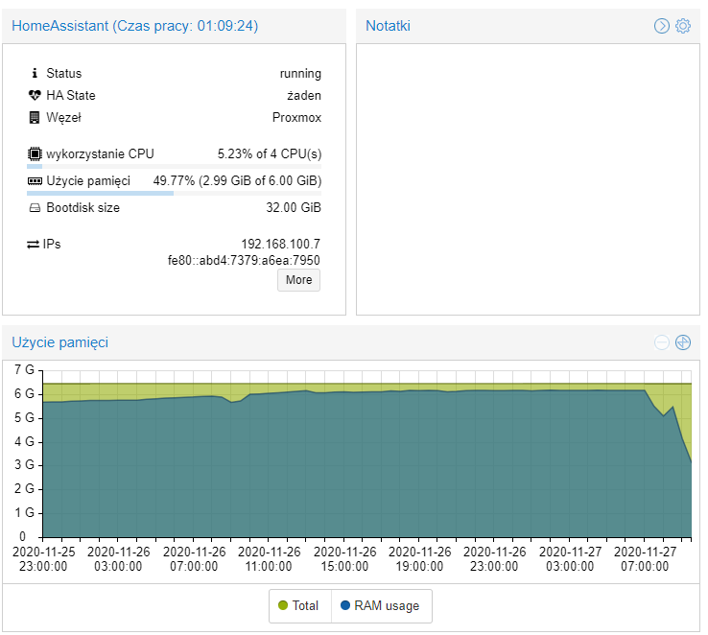
Task: Click the 2020-11-26 19:00:00 axis label
Action: click(x=420, y=559)
